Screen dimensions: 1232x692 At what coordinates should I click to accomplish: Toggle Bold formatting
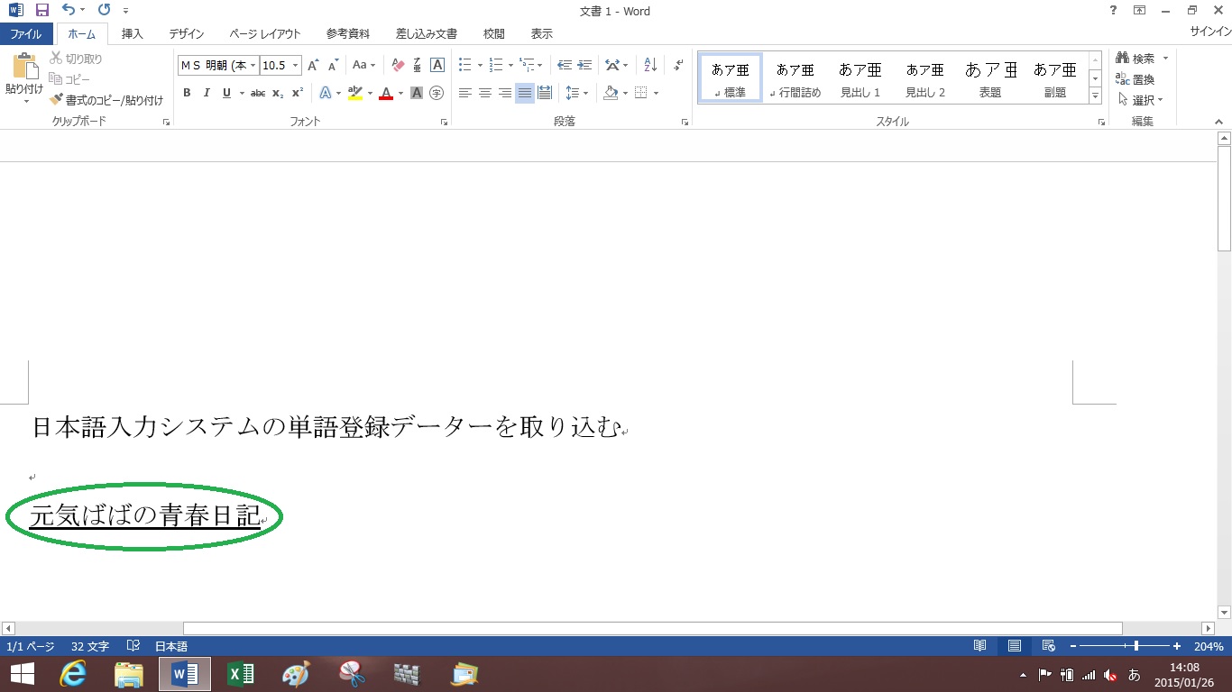[187, 93]
